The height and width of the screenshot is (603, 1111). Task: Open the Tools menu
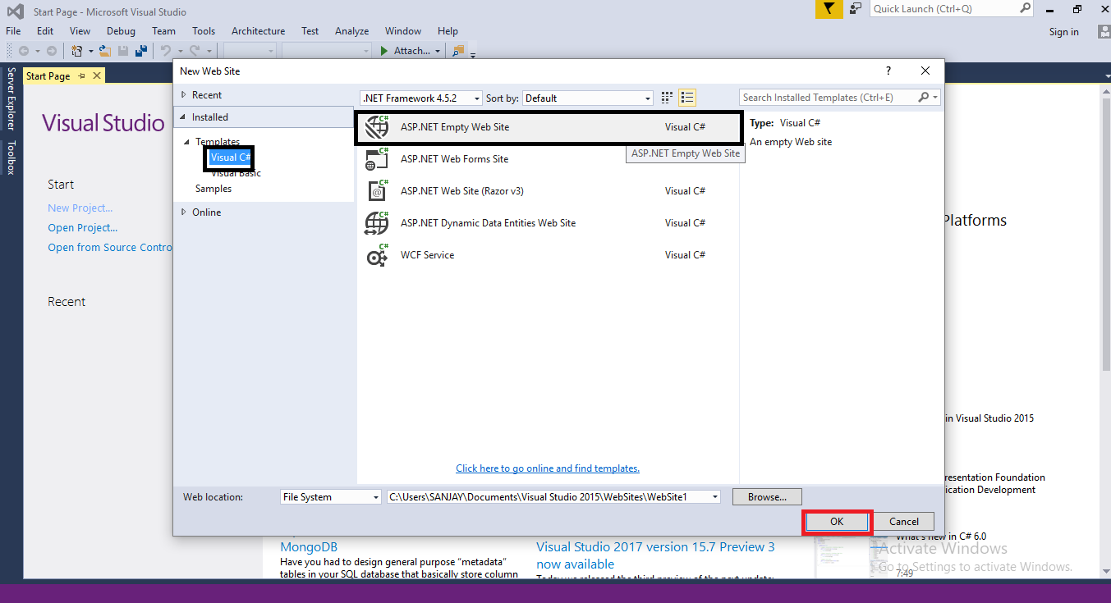pyautogui.click(x=204, y=31)
